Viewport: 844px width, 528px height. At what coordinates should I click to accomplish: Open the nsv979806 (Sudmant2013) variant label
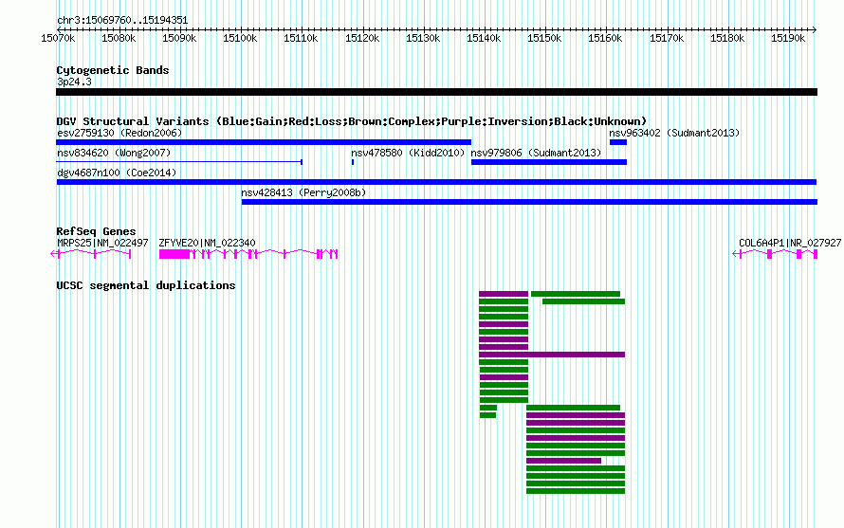(536, 153)
